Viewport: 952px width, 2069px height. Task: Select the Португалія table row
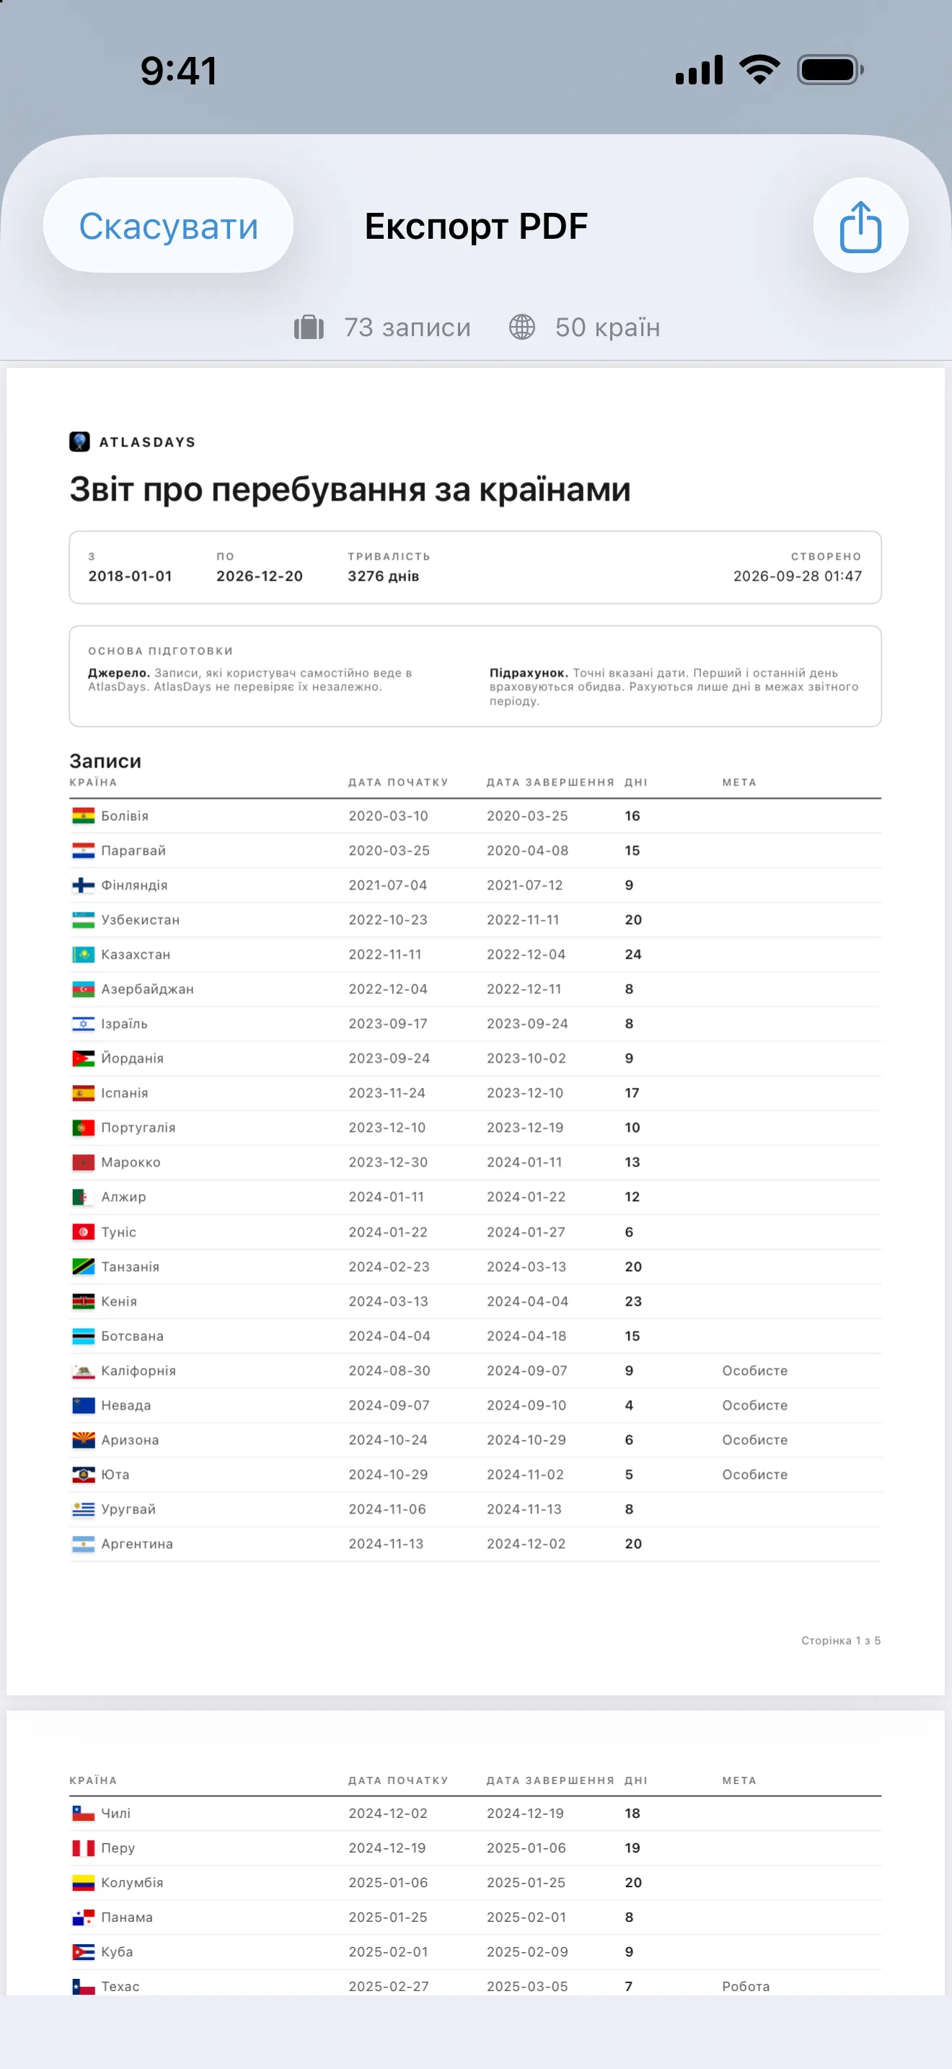click(475, 1128)
